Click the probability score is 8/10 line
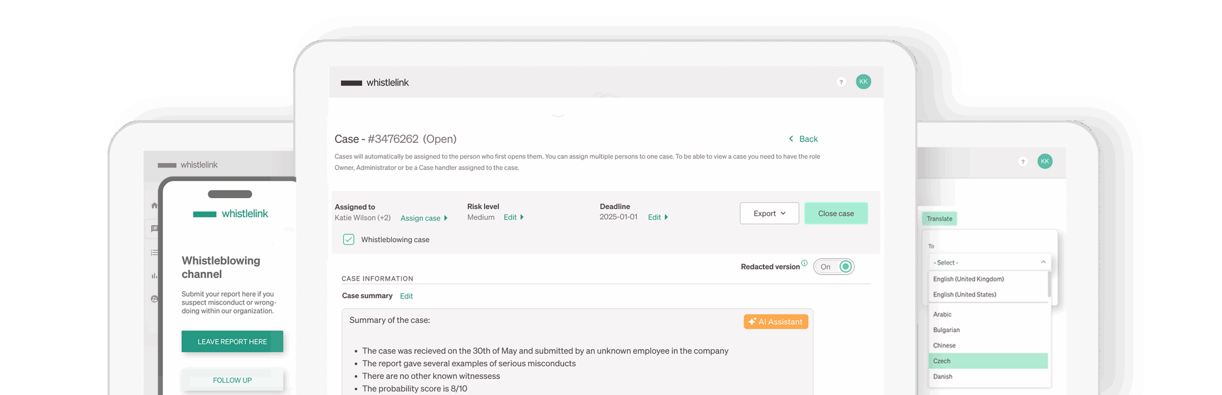Image resolution: width=1222 pixels, height=395 pixels. coord(414,388)
